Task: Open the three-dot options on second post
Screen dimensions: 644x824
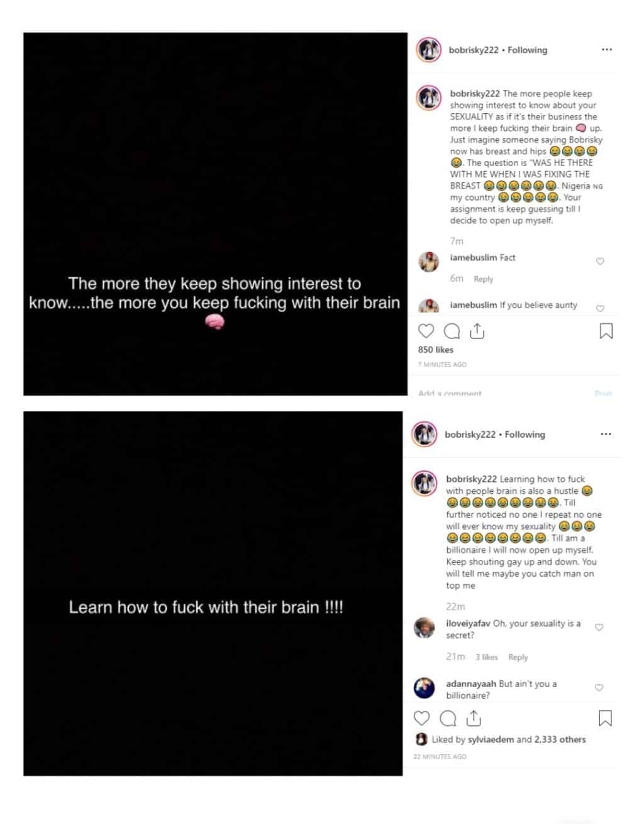Action: 606,434
